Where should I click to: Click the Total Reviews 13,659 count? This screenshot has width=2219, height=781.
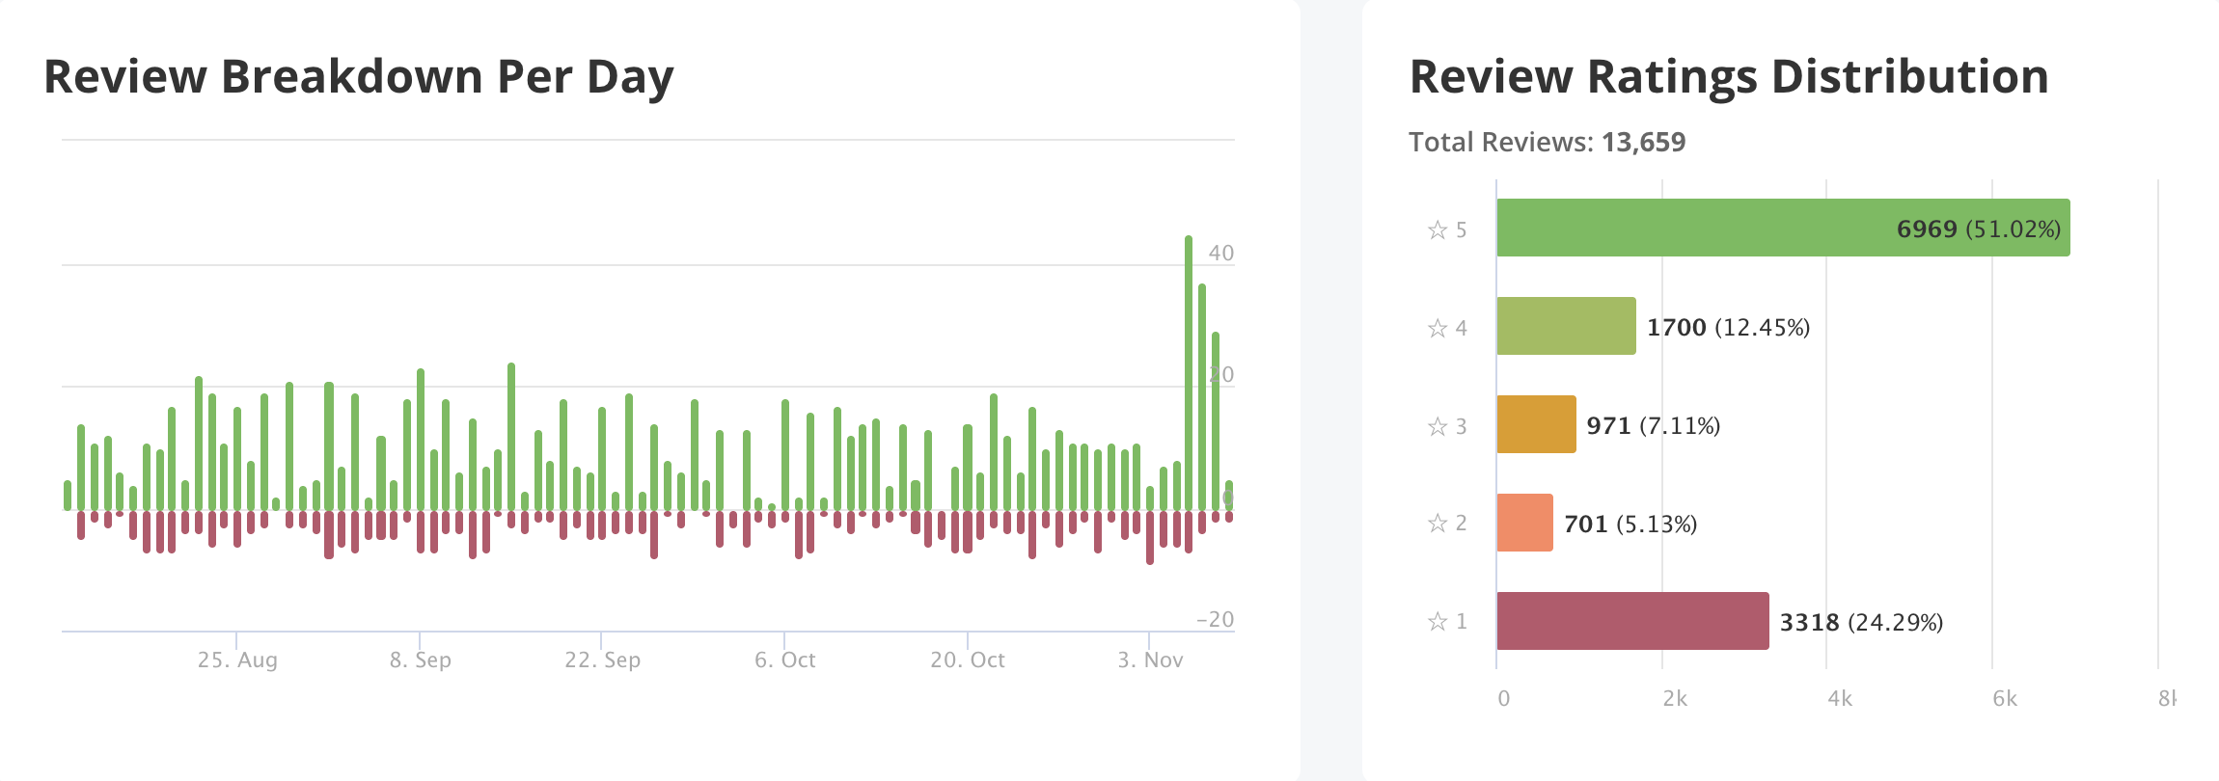pos(1643,143)
